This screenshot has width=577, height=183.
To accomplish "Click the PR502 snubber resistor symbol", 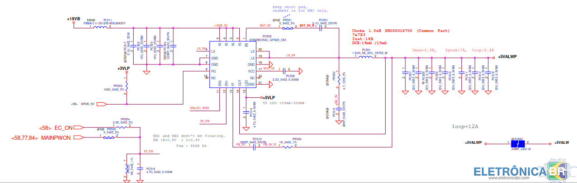I will [x=338, y=78].
